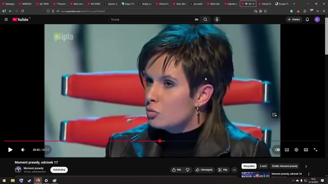Open Windows notification center

[x=322, y=181]
